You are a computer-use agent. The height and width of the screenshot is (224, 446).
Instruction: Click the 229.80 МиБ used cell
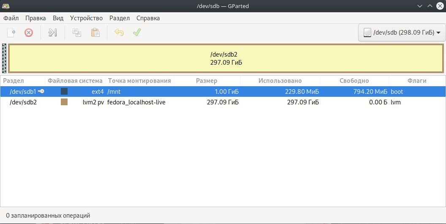pos(302,92)
